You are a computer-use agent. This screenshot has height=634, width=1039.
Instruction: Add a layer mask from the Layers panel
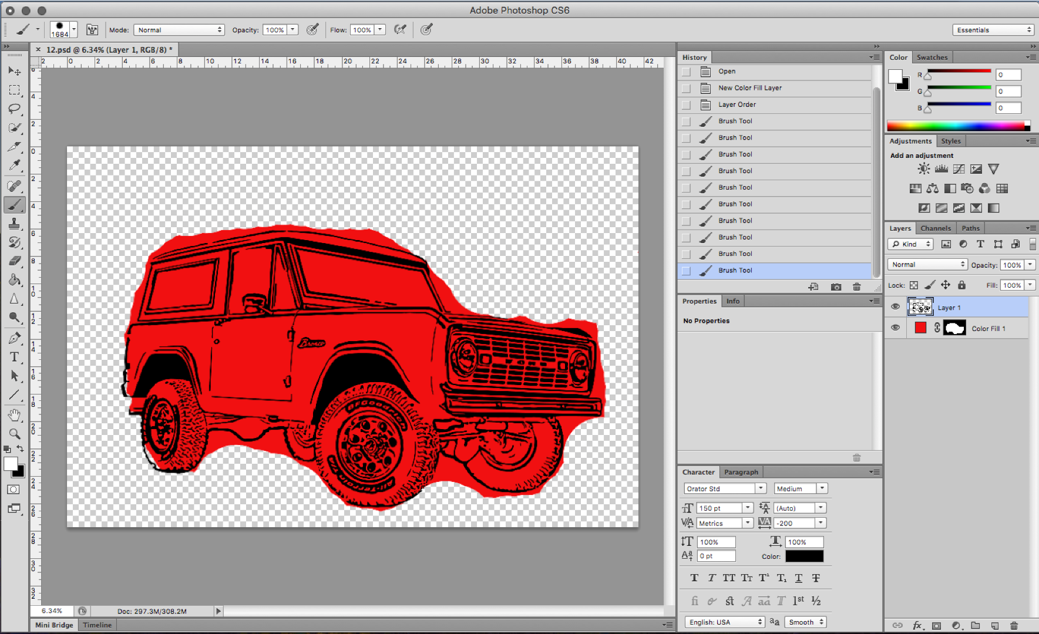pyautogui.click(x=937, y=626)
